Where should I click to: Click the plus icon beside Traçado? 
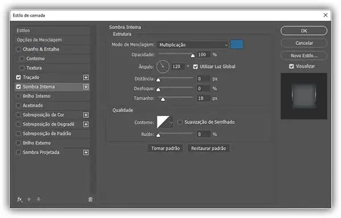point(86,77)
